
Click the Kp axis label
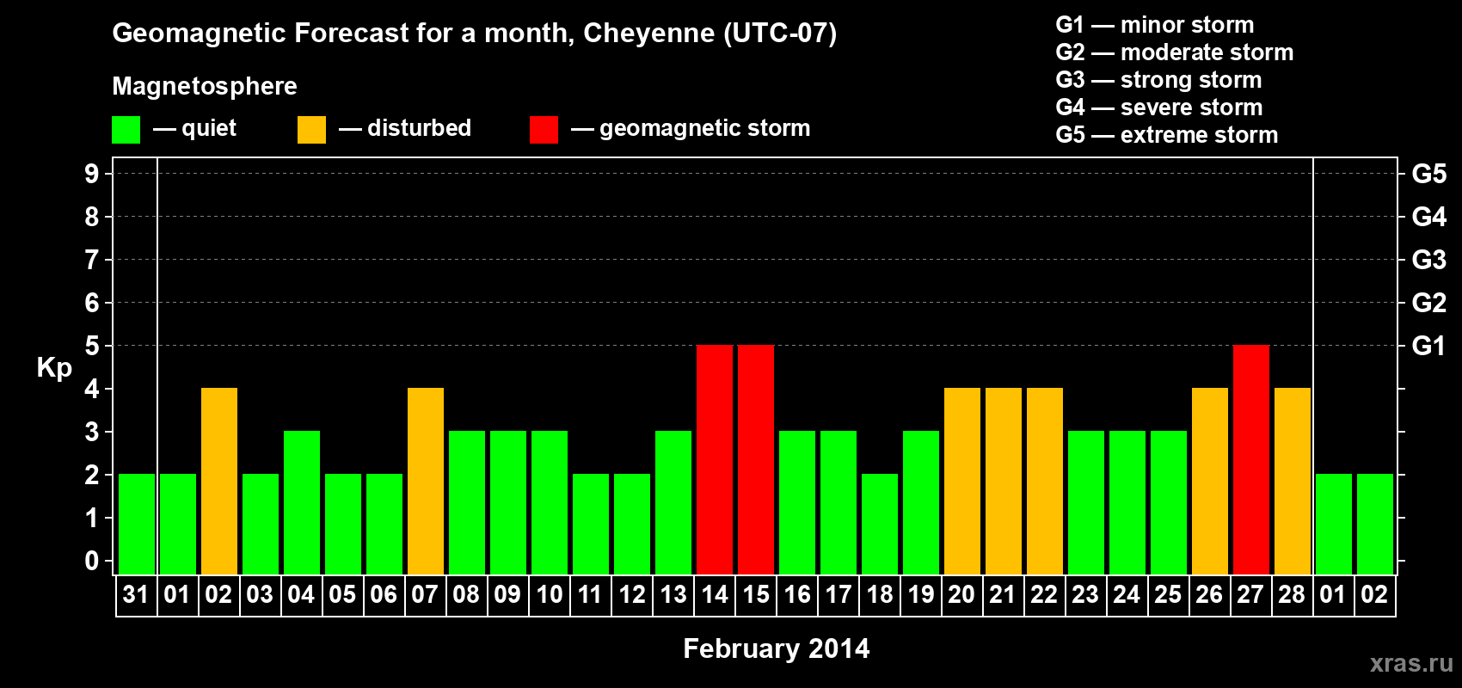(54, 368)
